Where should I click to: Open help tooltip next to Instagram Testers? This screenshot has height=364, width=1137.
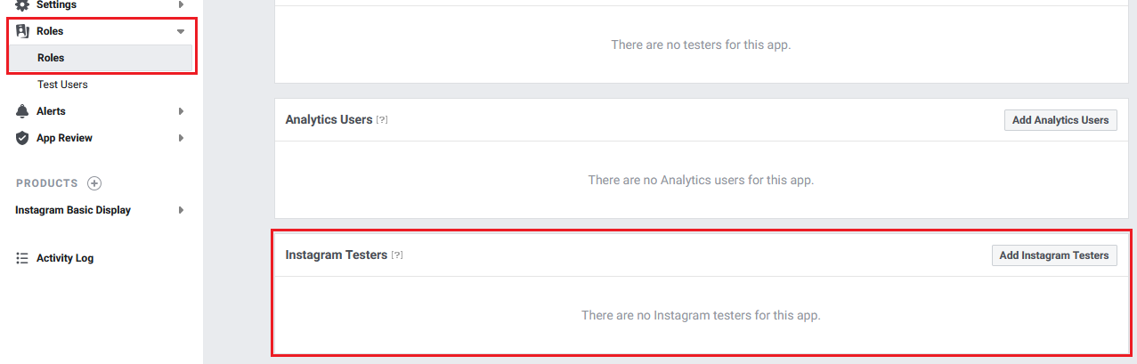(x=397, y=255)
